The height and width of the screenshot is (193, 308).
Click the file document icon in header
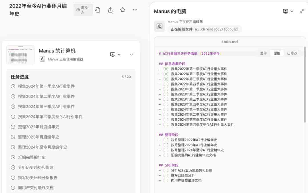point(98,10)
